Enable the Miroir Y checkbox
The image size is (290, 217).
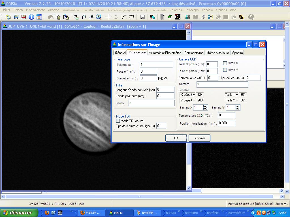[225, 70]
